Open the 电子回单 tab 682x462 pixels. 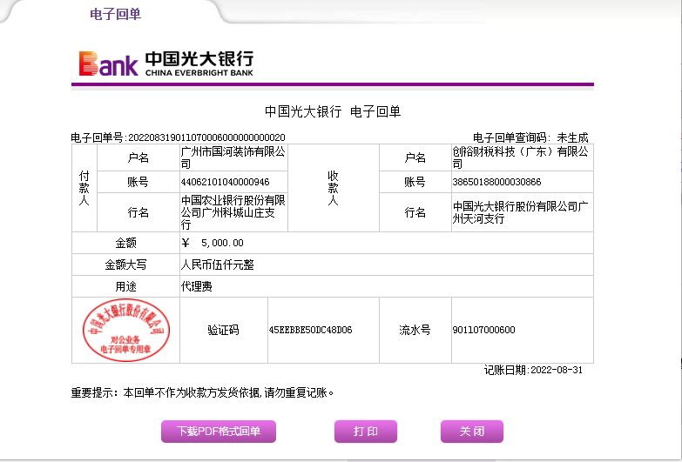(115, 14)
